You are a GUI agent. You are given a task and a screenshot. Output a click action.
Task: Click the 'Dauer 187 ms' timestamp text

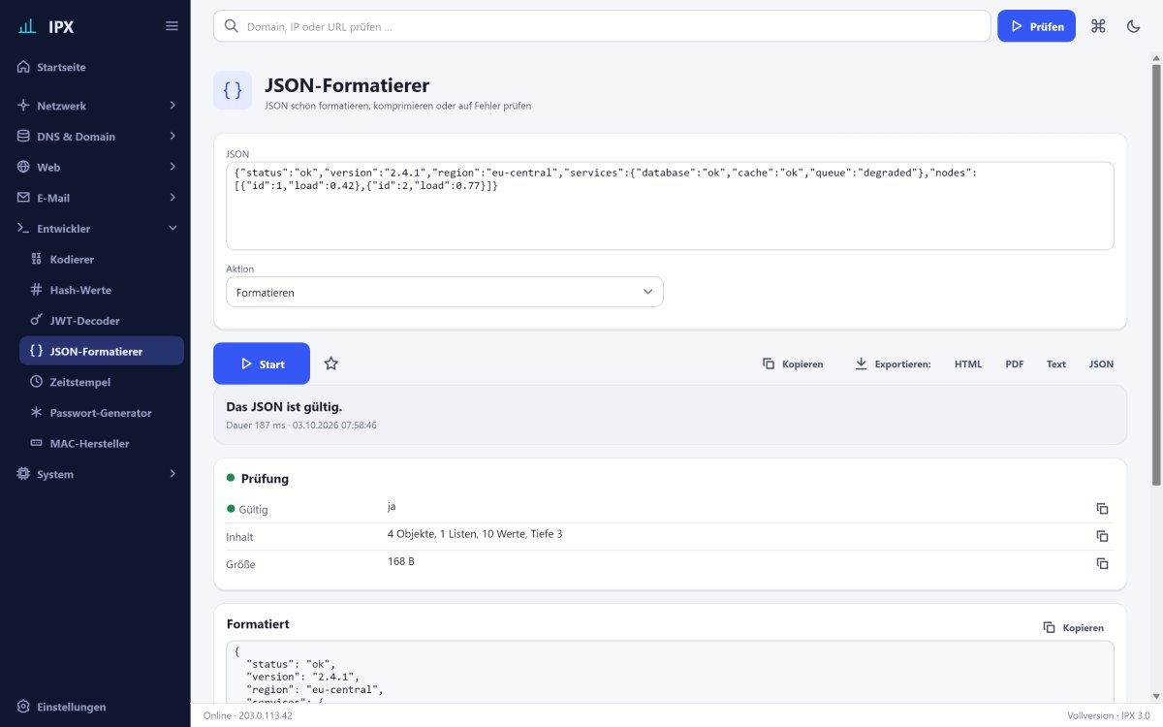click(x=301, y=425)
